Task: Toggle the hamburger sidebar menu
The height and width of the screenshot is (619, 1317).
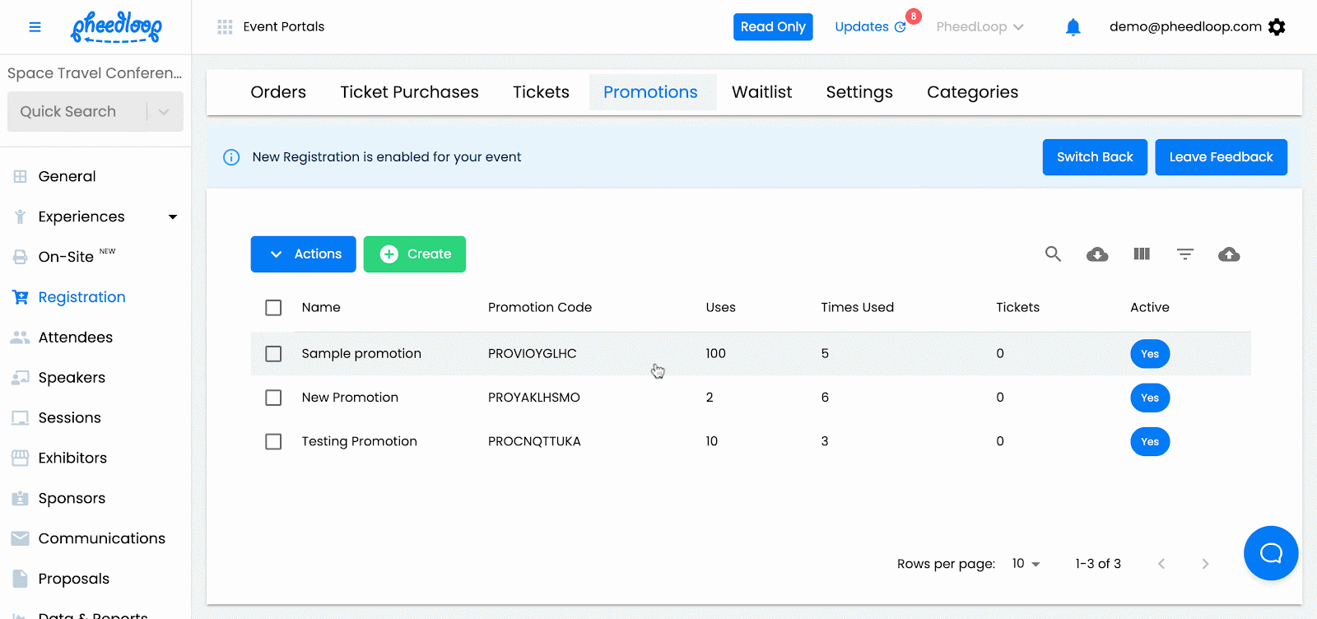Action: [35, 27]
